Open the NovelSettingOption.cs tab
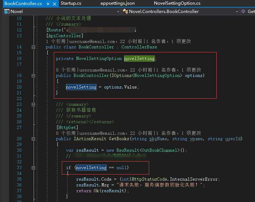Screen dimensions: 255x202 pyautogui.click(x=177, y=3)
